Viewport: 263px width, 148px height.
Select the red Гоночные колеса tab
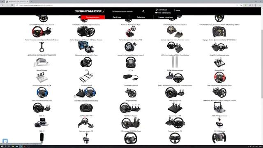[x=93, y=17]
